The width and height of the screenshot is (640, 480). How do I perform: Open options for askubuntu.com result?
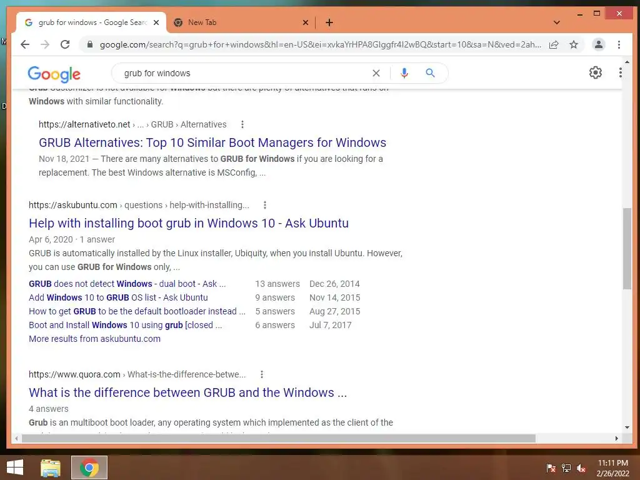[265, 205]
